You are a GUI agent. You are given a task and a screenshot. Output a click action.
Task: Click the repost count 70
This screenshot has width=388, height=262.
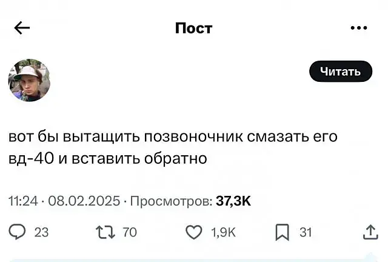coord(130,231)
